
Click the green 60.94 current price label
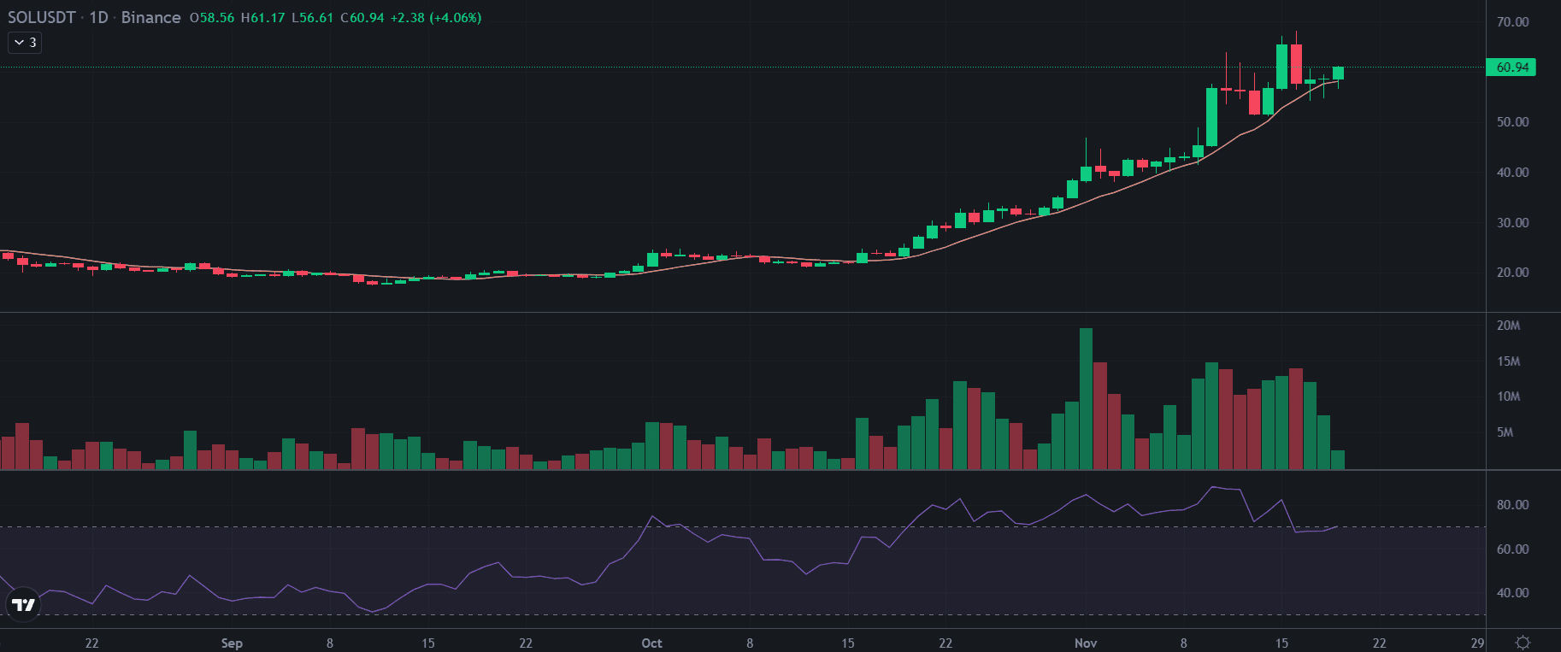click(1511, 68)
